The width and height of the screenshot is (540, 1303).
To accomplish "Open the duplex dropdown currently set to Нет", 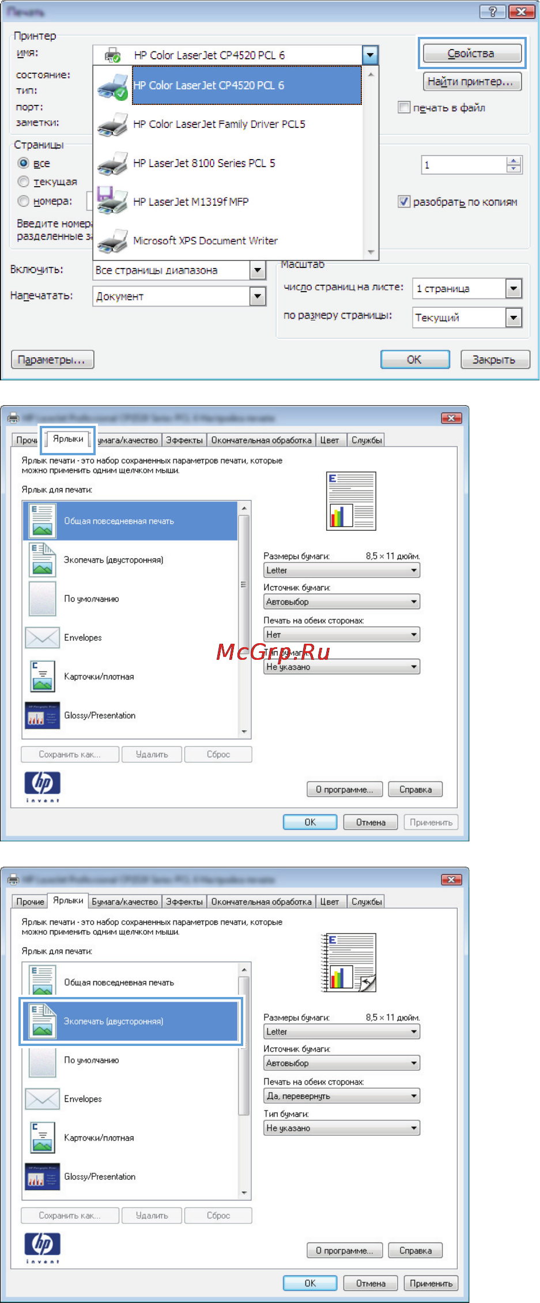I will (x=342, y=634).
